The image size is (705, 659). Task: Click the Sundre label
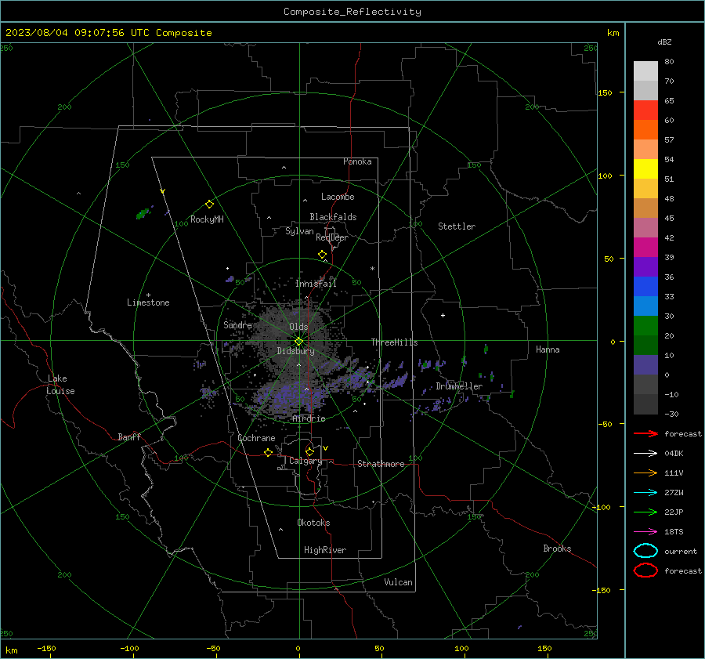(x=237, y=324)
